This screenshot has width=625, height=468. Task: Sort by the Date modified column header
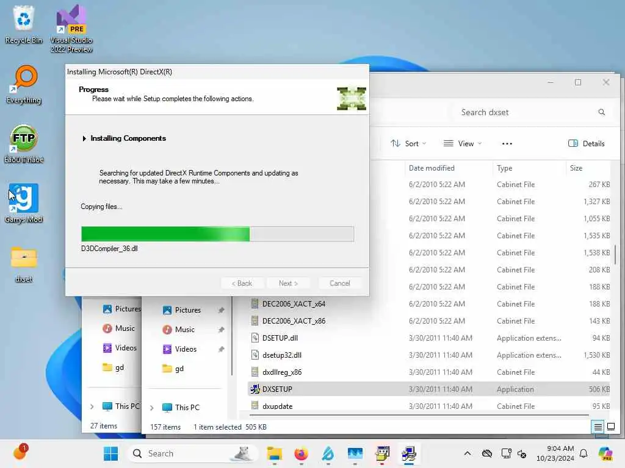tap(449, 168)
